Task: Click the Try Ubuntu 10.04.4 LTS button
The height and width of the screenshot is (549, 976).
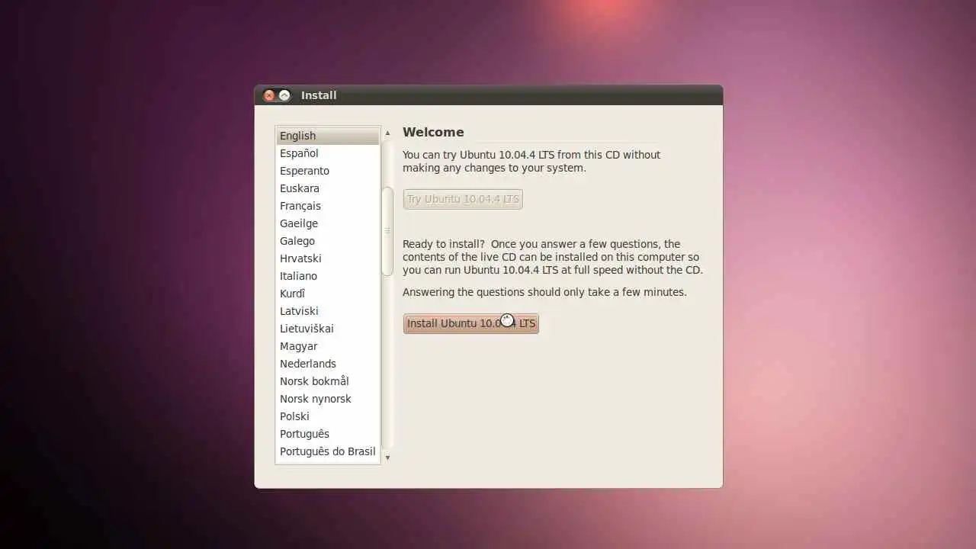Action: click(463, 199)
